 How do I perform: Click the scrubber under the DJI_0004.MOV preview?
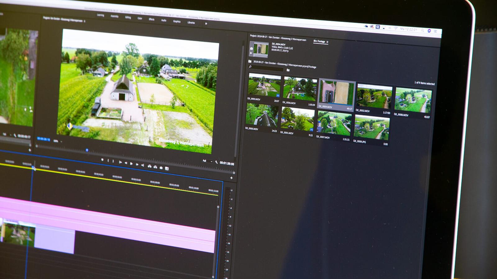pos(260,56)
